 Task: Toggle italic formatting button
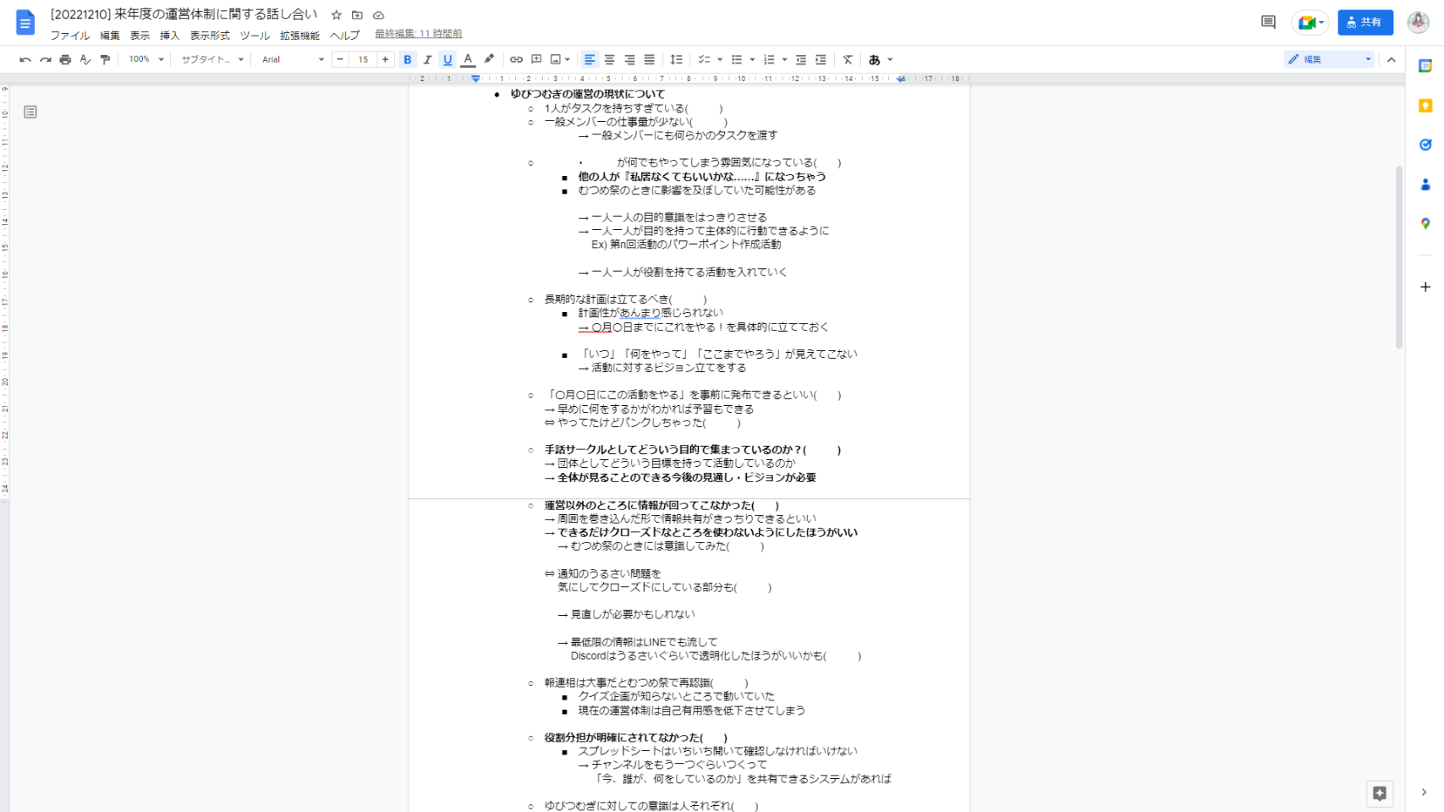pos(427,60)
